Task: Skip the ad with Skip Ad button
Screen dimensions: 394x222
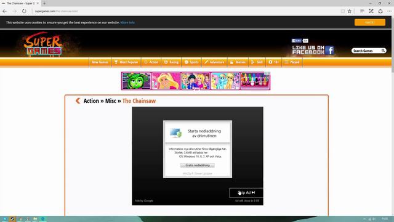Action: (x=246, y=192)
